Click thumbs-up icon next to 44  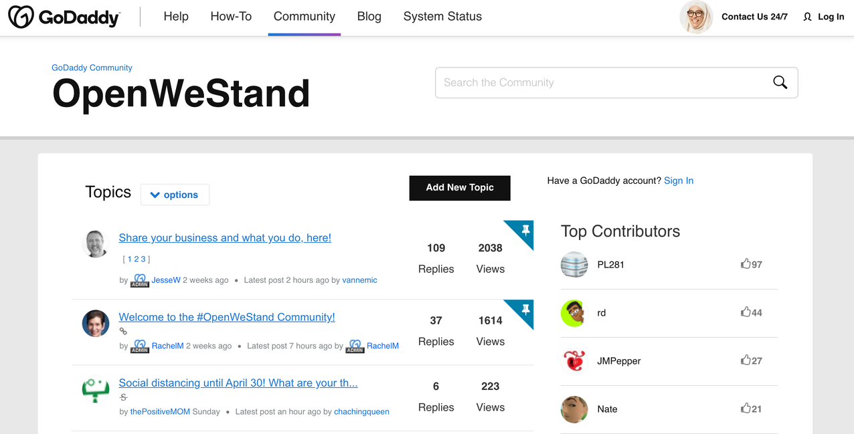point(746,312)
